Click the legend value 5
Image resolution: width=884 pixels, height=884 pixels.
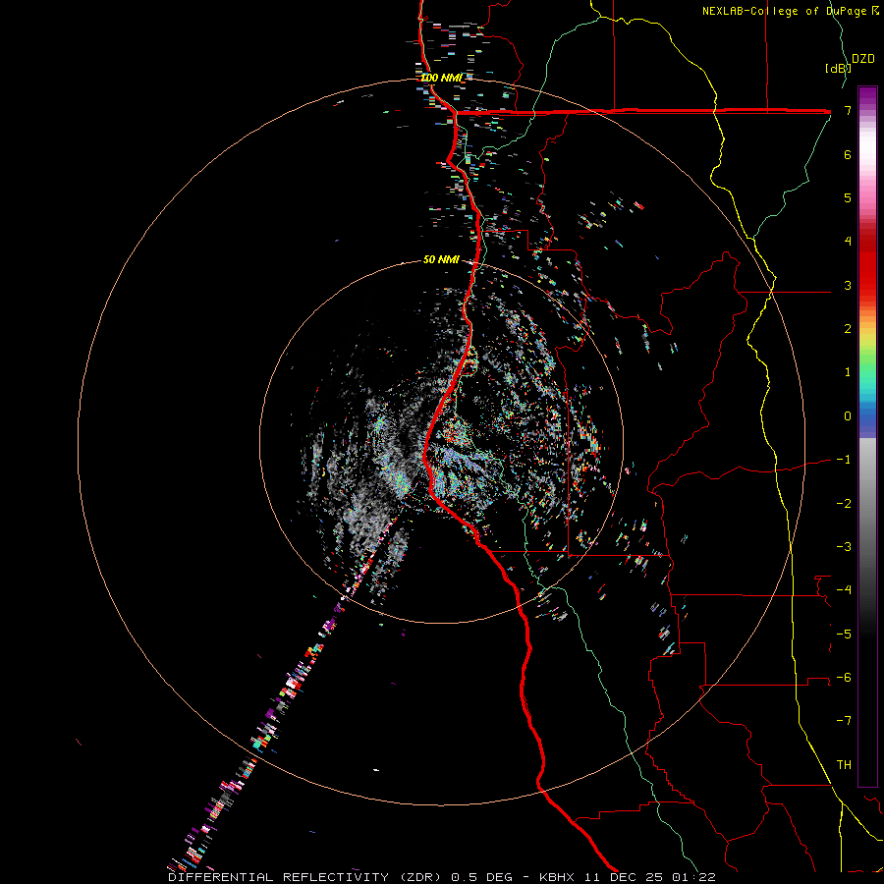pyautogui.click(x=848, y=197)
